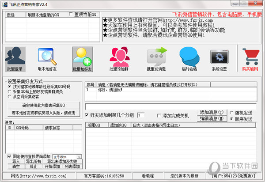Click the 清空 button

pos(16,167)
